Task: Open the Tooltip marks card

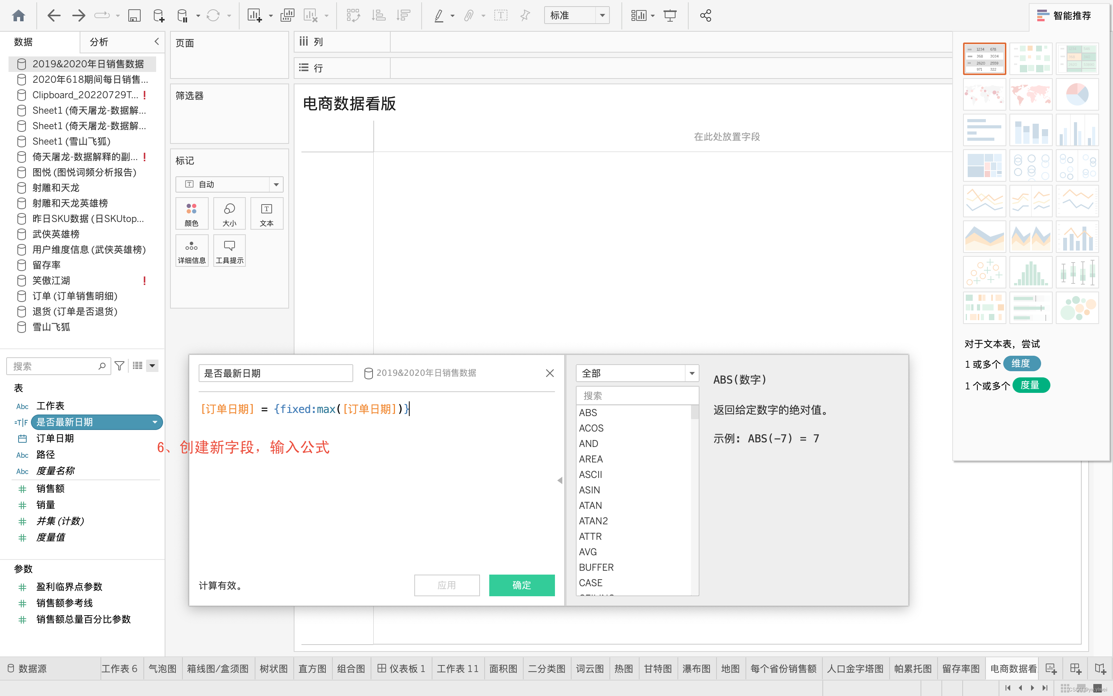Action: 229,251
